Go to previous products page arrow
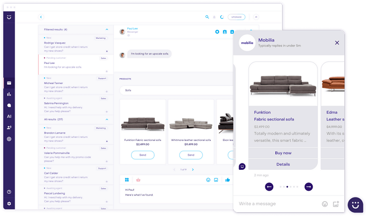This screenshot has width=367, height=219. click(174, 170)
